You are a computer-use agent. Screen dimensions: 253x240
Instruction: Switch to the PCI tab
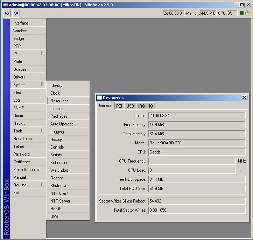(x=119, y=106)
